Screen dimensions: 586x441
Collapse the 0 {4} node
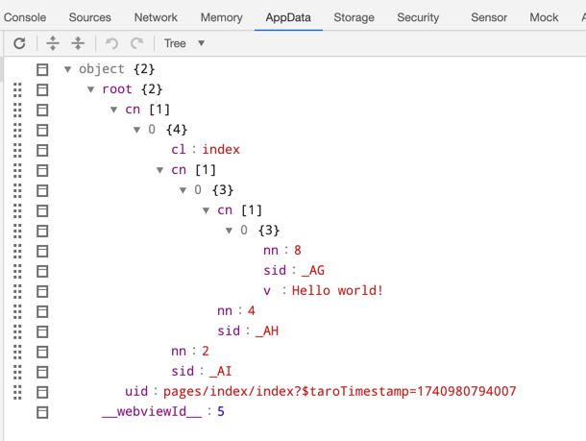[x=137, y=130]
